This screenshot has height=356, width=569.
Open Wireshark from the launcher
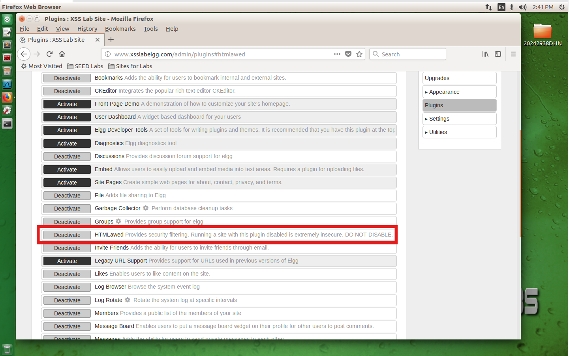(7, 84)
